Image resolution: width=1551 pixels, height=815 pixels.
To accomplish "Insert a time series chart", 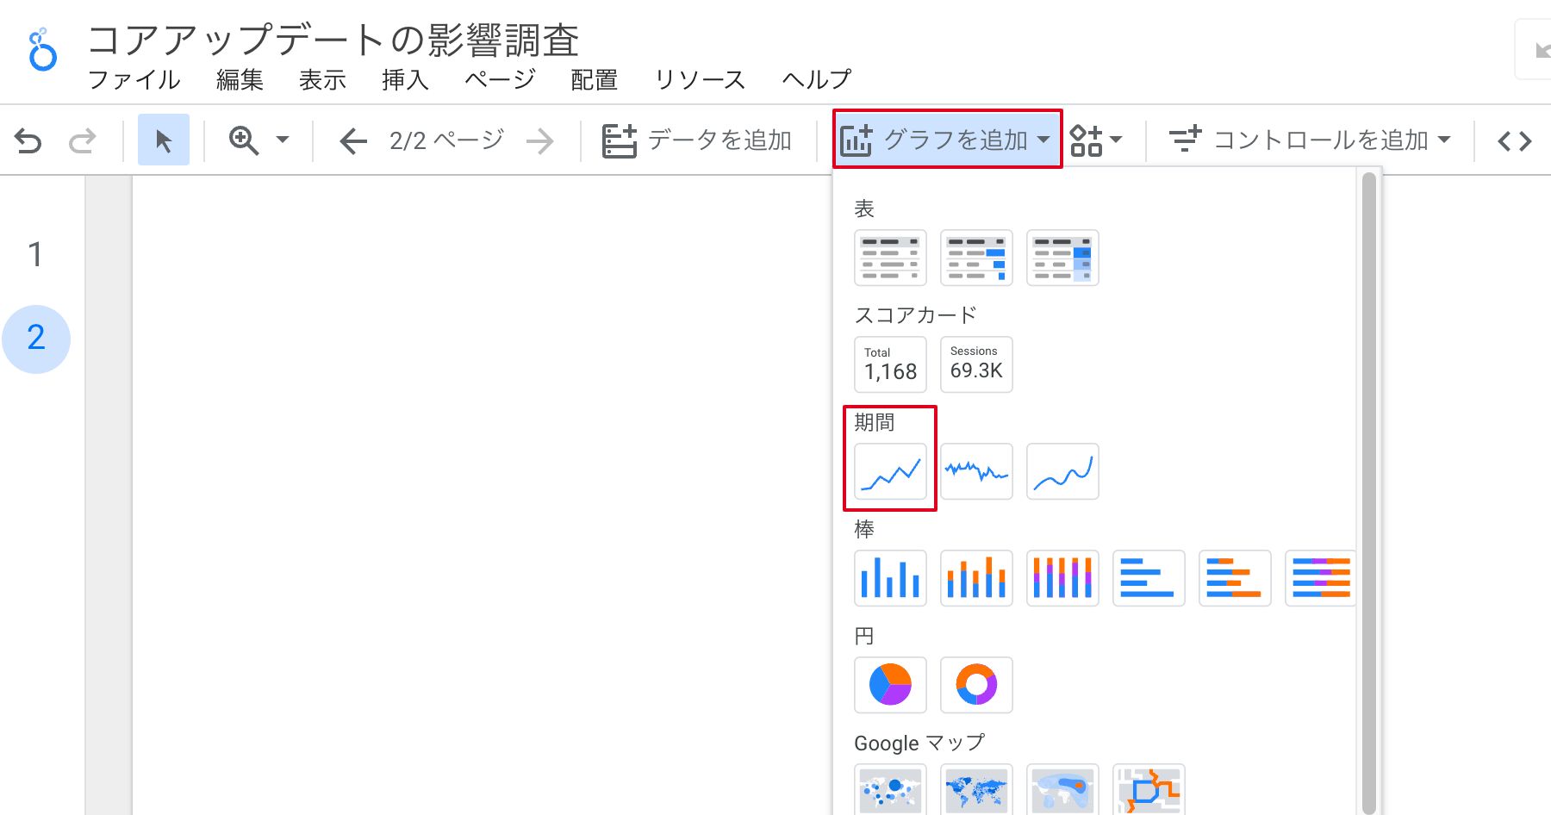I will click(890, 472).
